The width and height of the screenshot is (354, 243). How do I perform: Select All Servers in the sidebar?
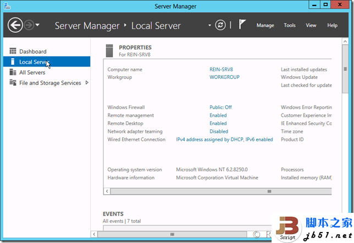(47, 72)
